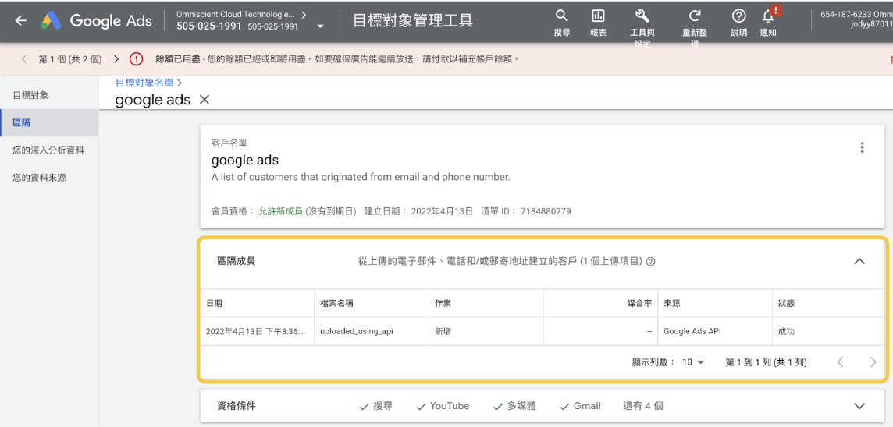The height and width of the screenshot is (427, 893).
Task: Expand the 資格條件 section
Action: 859,406
